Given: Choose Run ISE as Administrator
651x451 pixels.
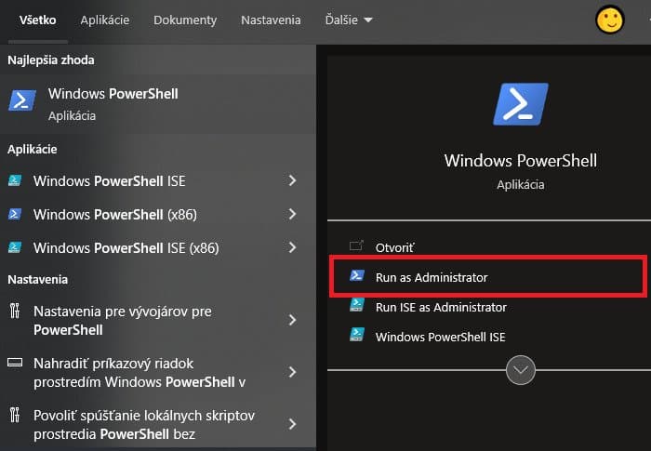Looking at the screenshot, I should pos(441,307).
